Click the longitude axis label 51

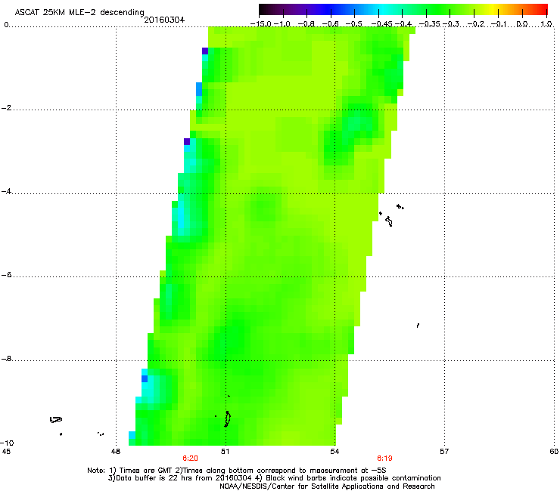pyautogui.click(x=225, y=452)
